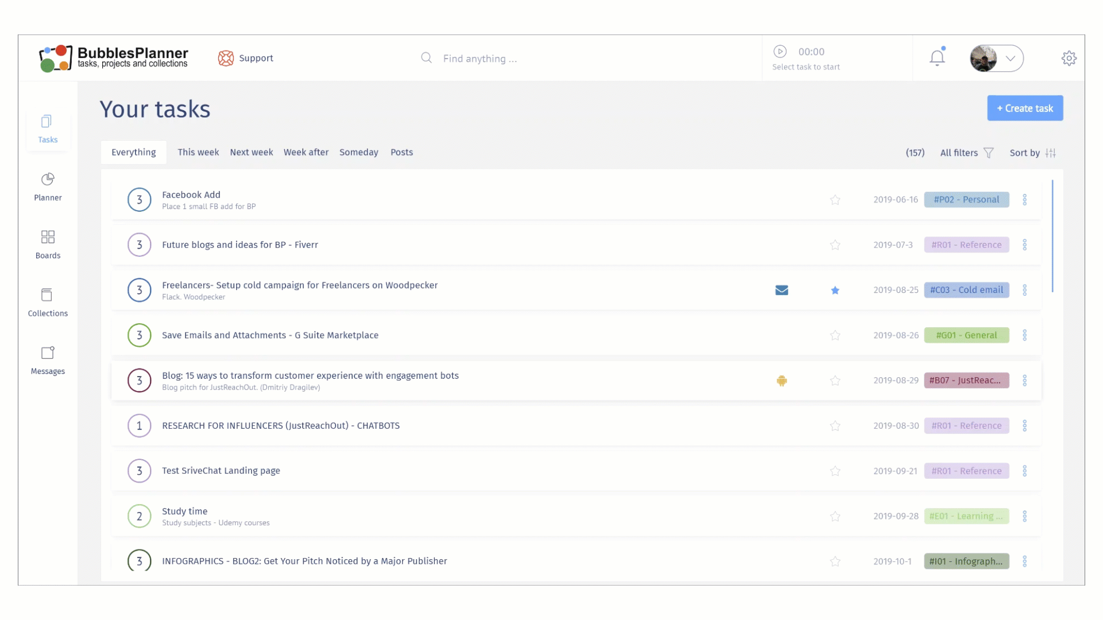
Task: Unstar the Freelancers Woodpecker task
Action: [x=835, y=290]
